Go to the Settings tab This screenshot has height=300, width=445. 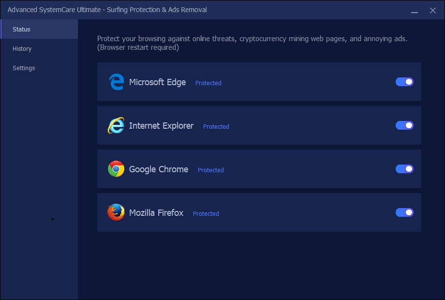(39, 68)
